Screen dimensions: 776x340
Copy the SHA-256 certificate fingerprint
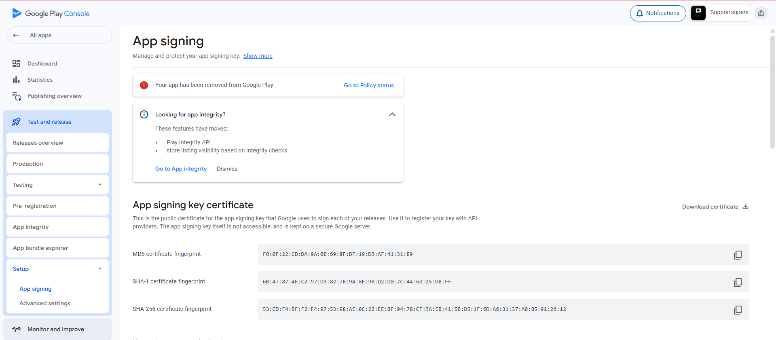[x=738, y=310]
